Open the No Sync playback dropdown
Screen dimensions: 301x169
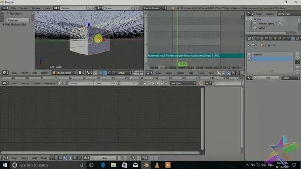point(183,84)
